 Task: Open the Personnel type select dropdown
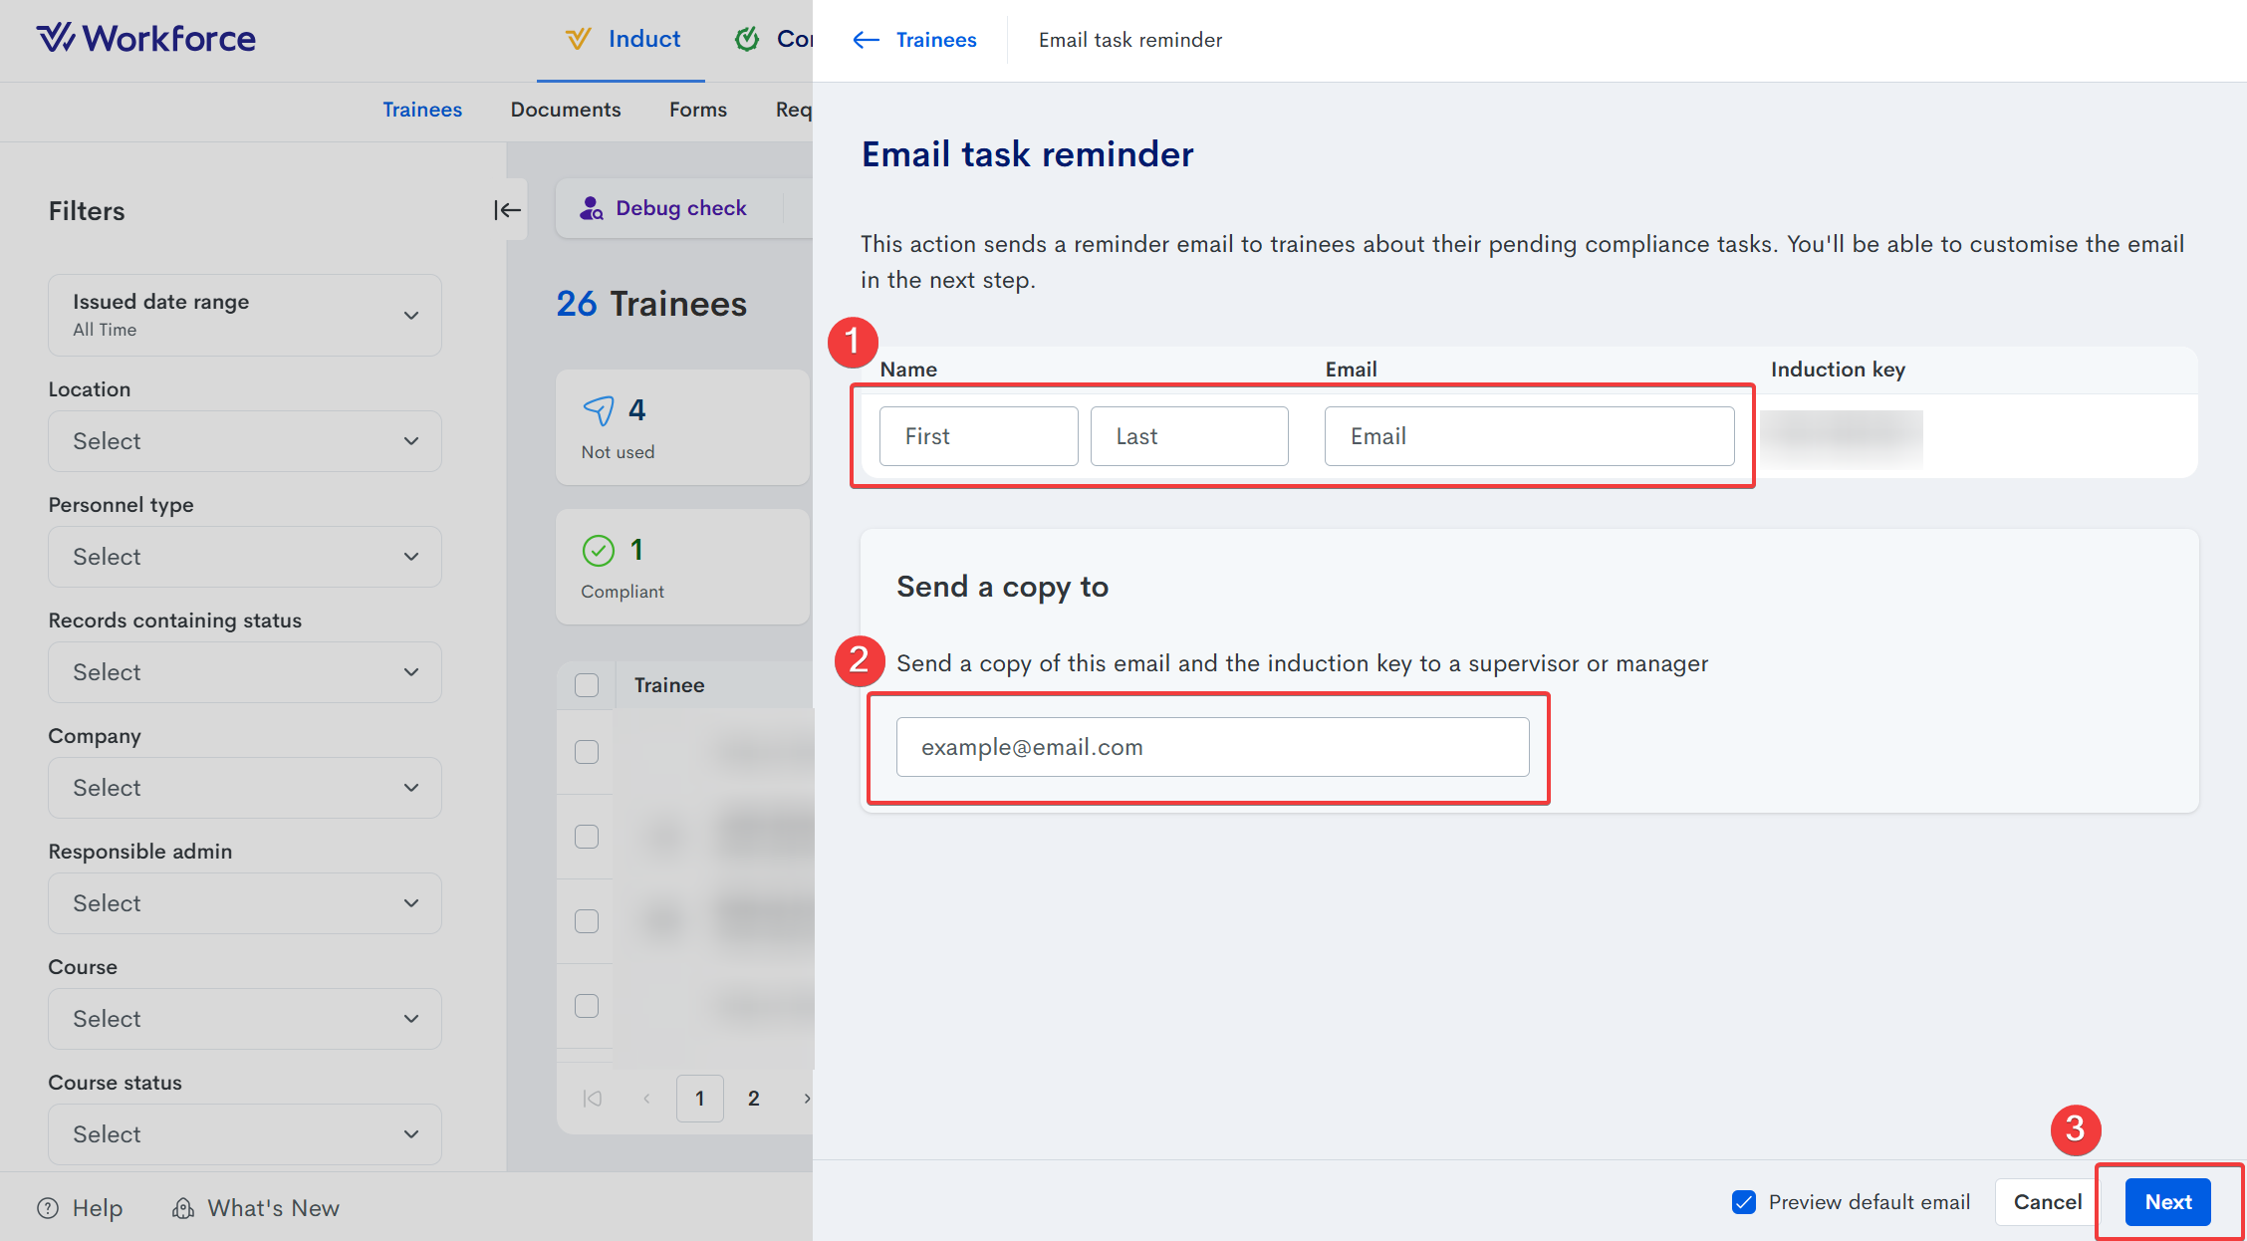(x=245, y=557)
